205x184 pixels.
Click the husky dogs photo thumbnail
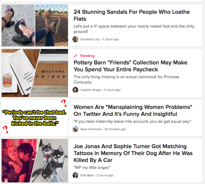coord(50,161)
